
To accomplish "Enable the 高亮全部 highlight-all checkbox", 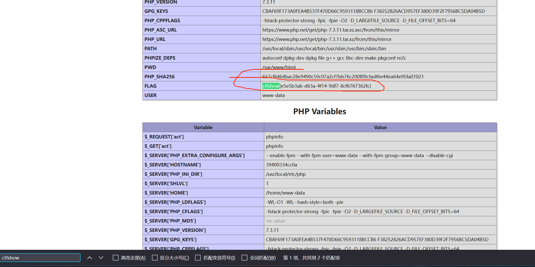I will point(116,258).
